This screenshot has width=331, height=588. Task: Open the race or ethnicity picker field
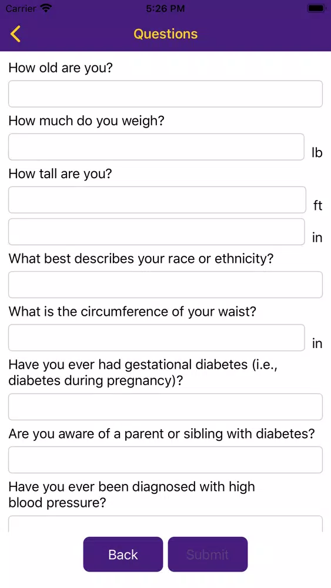[x=165, y=285]
